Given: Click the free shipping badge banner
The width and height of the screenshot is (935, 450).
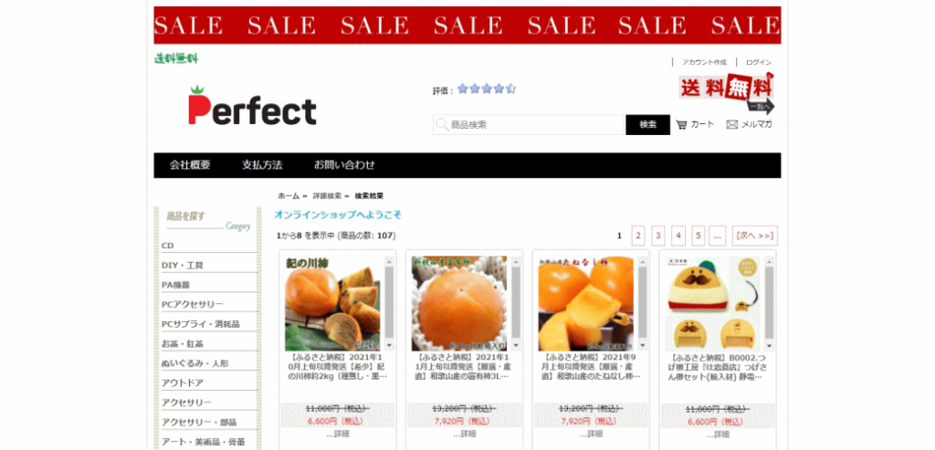Looking at the screenshot, I should tap(726, 93).
